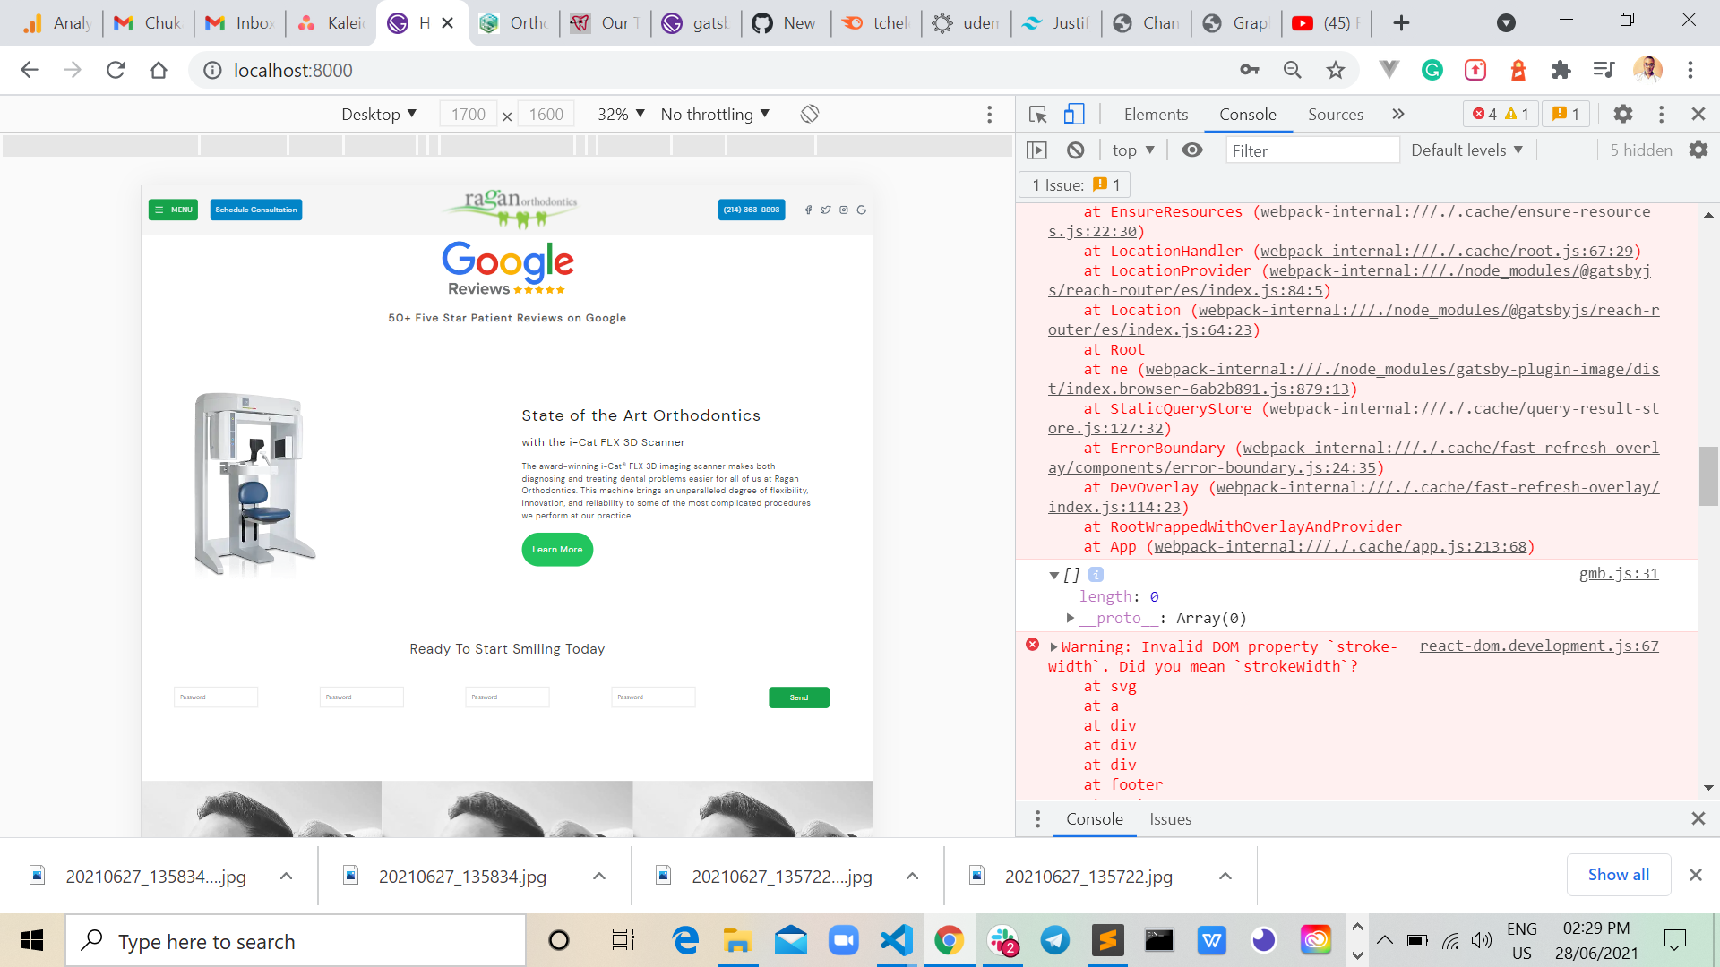
Task: Open the gmb.js:31 source link
Action: click(1618, 574)
